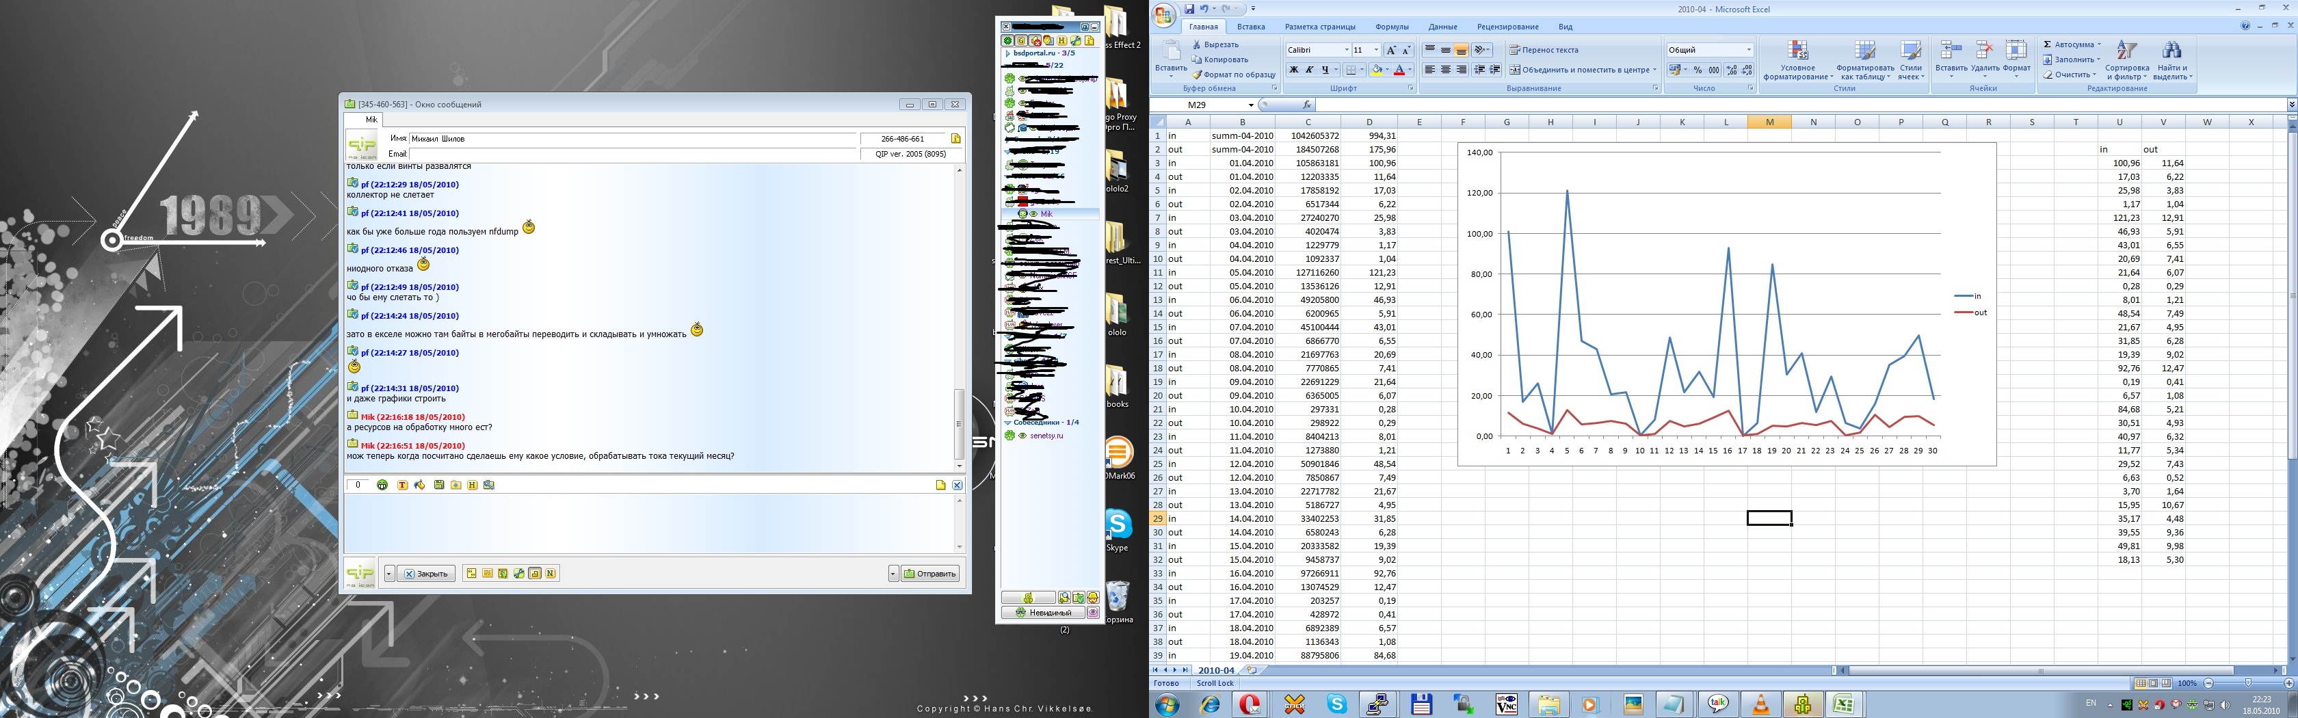Click Отправить to send the message

[929, 574]
